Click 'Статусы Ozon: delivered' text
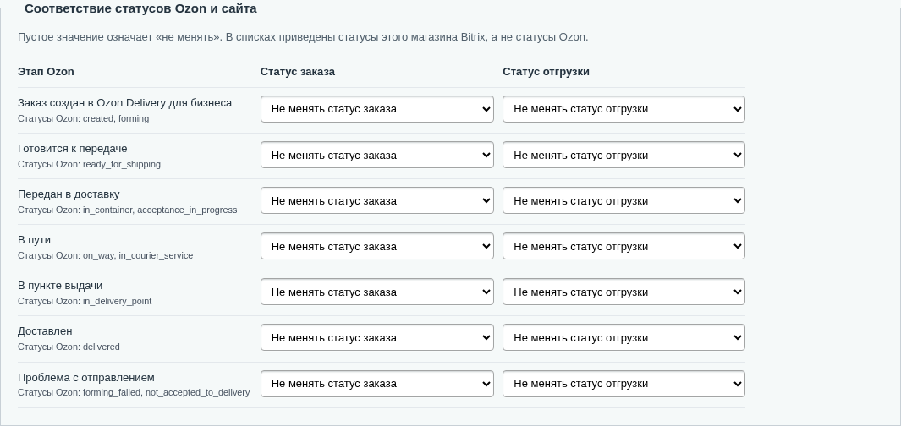The width and height of the screenshot is (901, 426). [69, 347]
